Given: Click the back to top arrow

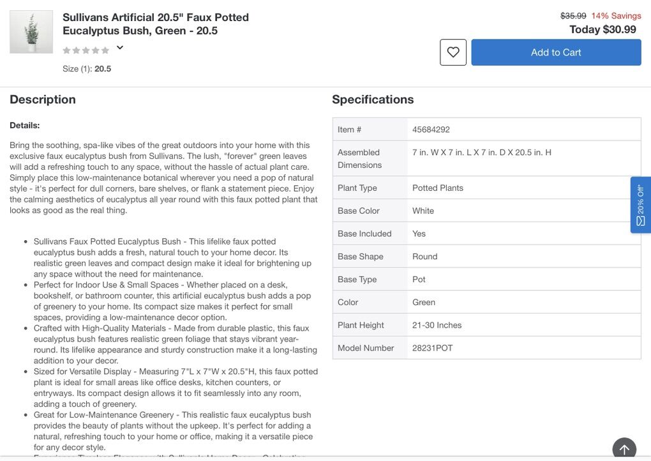Looking at the screenshot, I should pyautogui.click(x=624, y=449).
